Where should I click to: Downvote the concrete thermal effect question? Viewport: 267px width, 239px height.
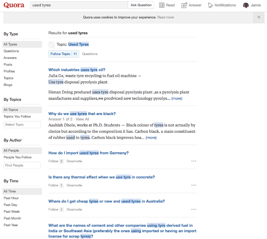point(74,185)
